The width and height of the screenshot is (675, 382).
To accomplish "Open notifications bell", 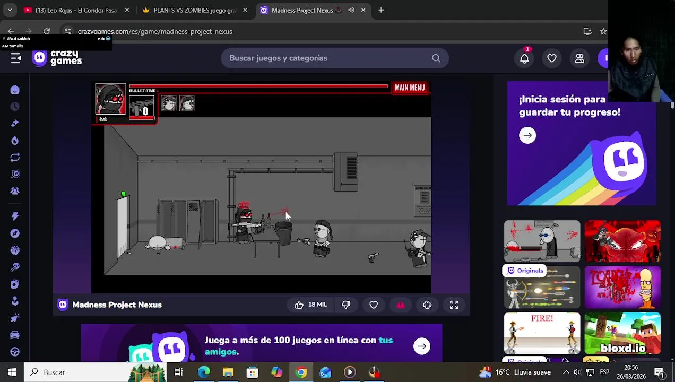I will tap(524, 58).
